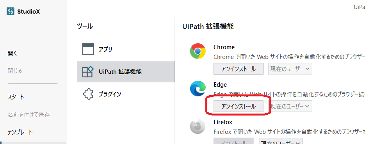This screenshot has height=144, width=365.
Task: Uninstall the Chrome extension
Action: [239, 69]
